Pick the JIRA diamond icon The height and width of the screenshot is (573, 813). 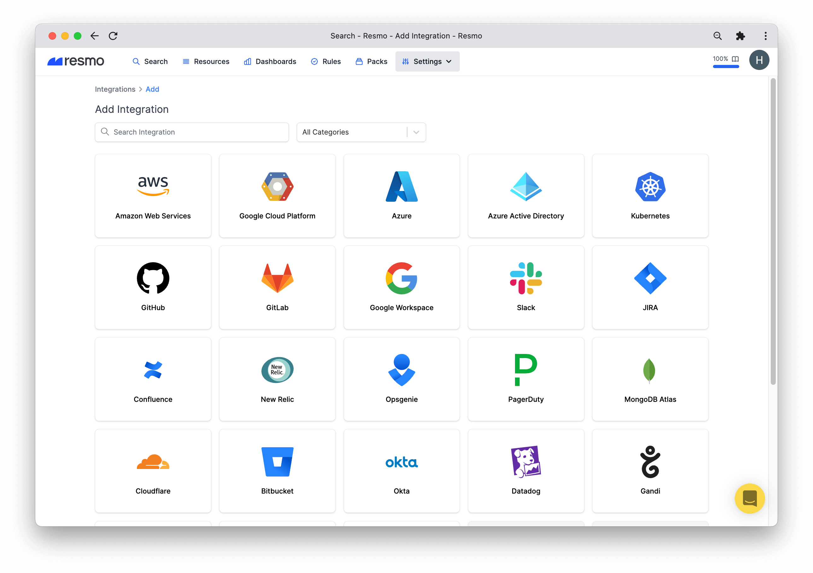(650, 278)
